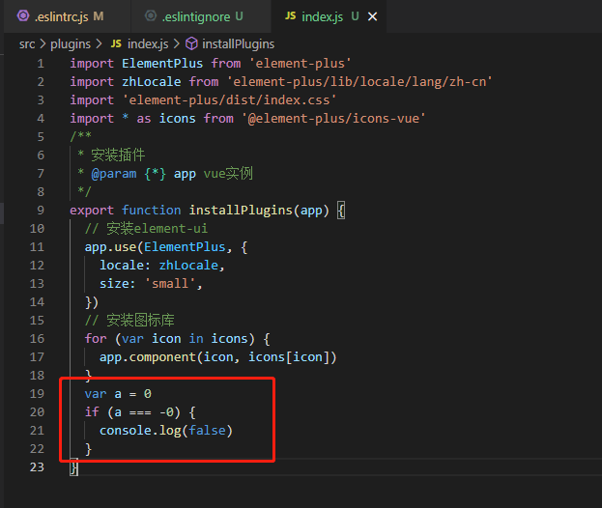Click the cube symbol icon in breadcrumb
The width and height of the screenshot is (602, 508).
point(191,43)
